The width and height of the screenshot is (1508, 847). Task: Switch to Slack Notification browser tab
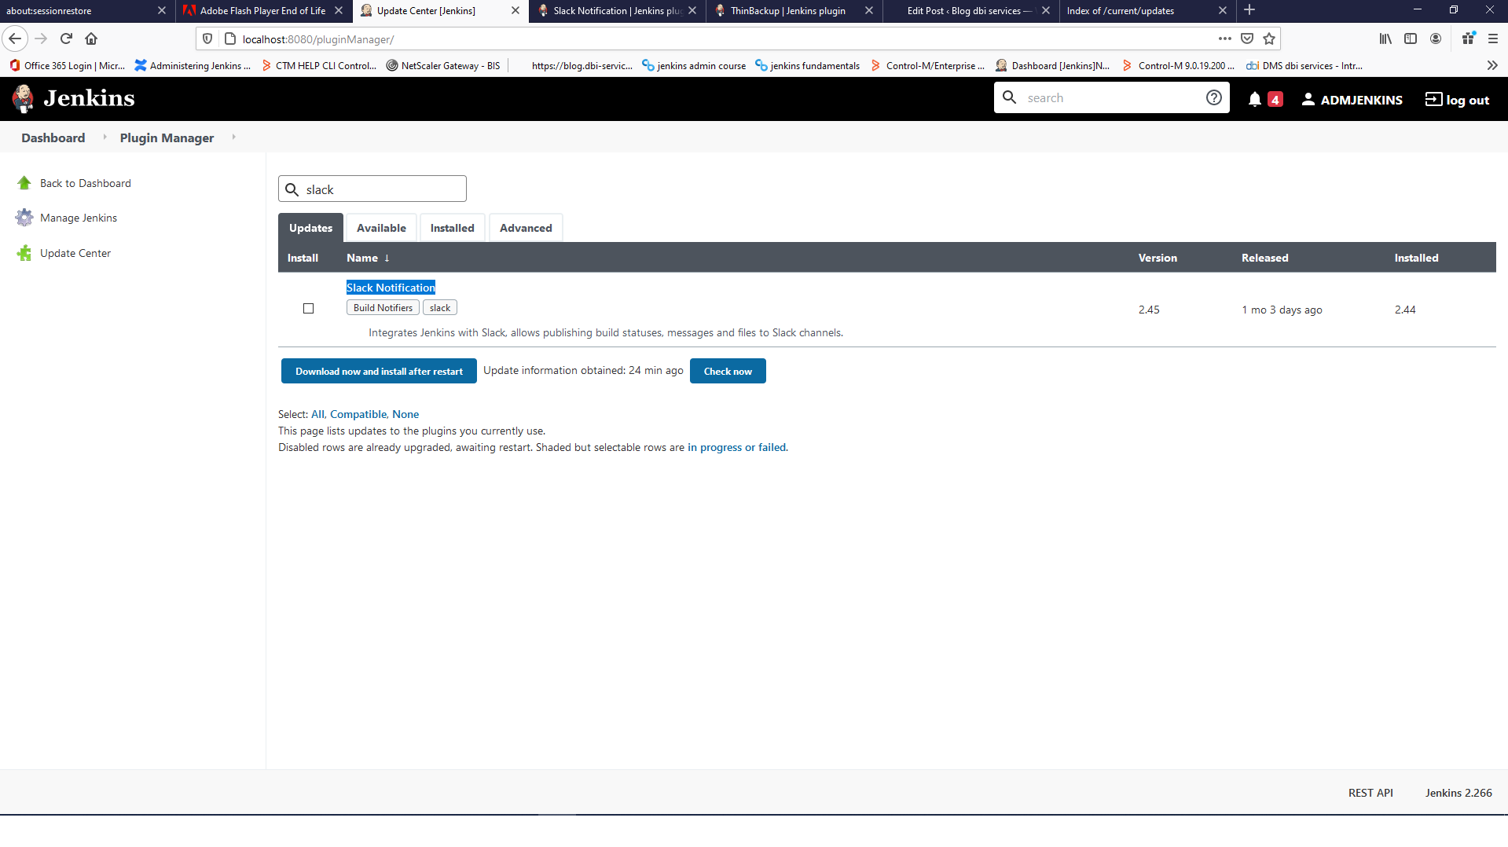coord(617,11)
